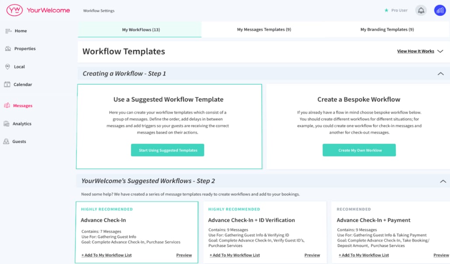Click the Guests person icon
450x264 pixels.
tap(7, 142)
